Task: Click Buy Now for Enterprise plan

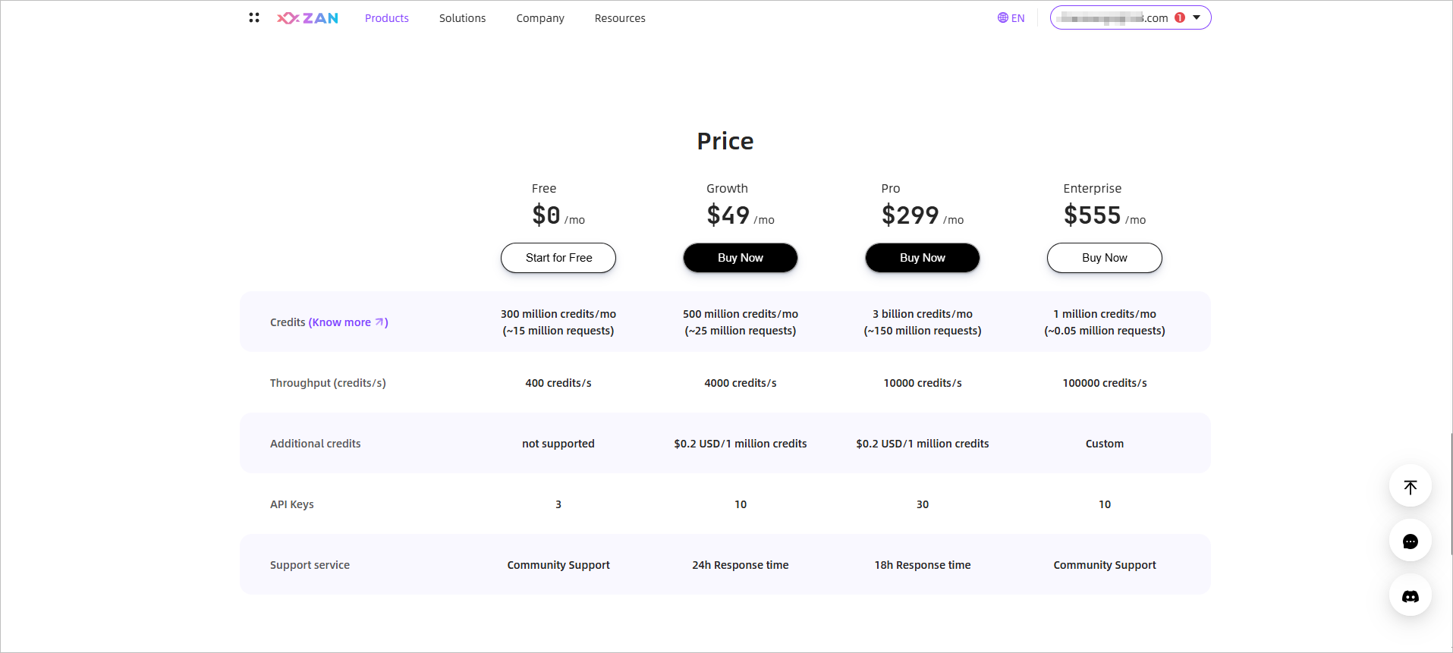Action: (1105, 258)
